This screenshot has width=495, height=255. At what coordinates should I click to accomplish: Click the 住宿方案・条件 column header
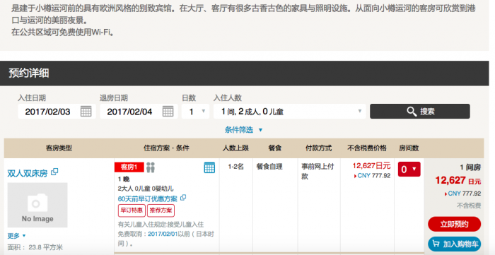(166, 148)
